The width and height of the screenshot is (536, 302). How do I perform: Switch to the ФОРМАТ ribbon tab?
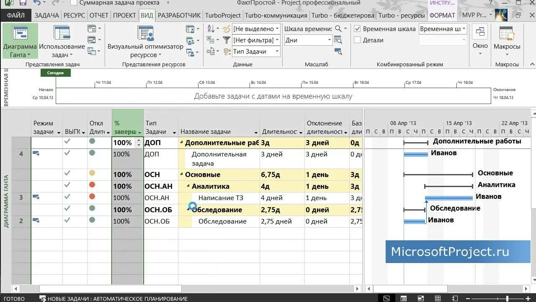click(442, 15)
